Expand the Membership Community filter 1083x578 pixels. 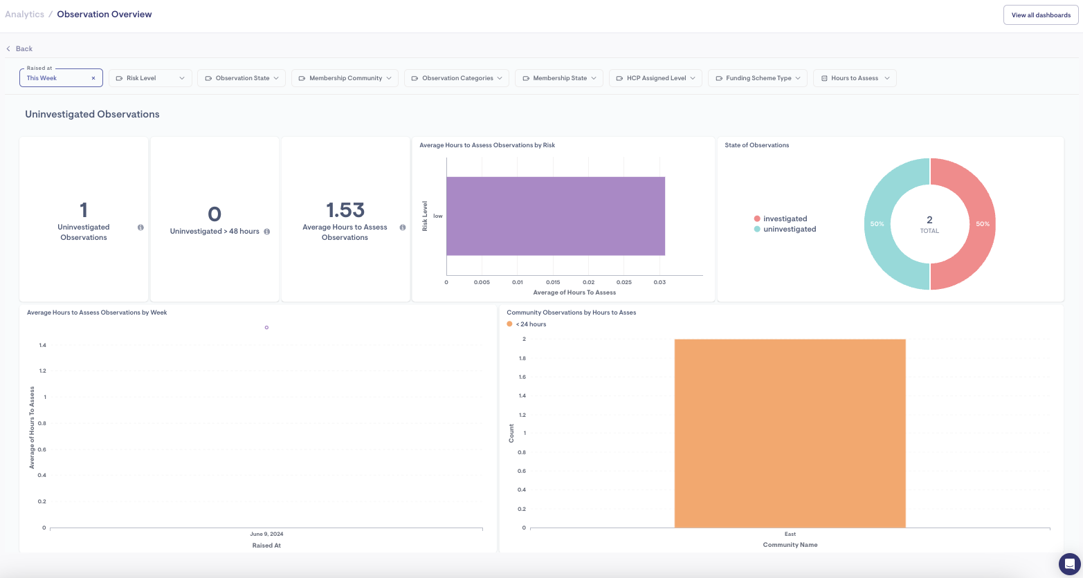[345, 78]
